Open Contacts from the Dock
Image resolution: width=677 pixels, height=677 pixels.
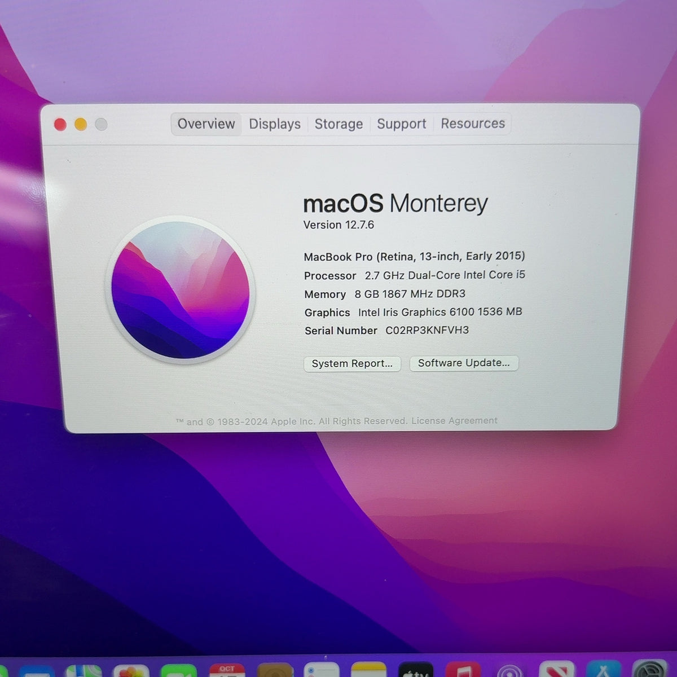[x=275, y=670]
